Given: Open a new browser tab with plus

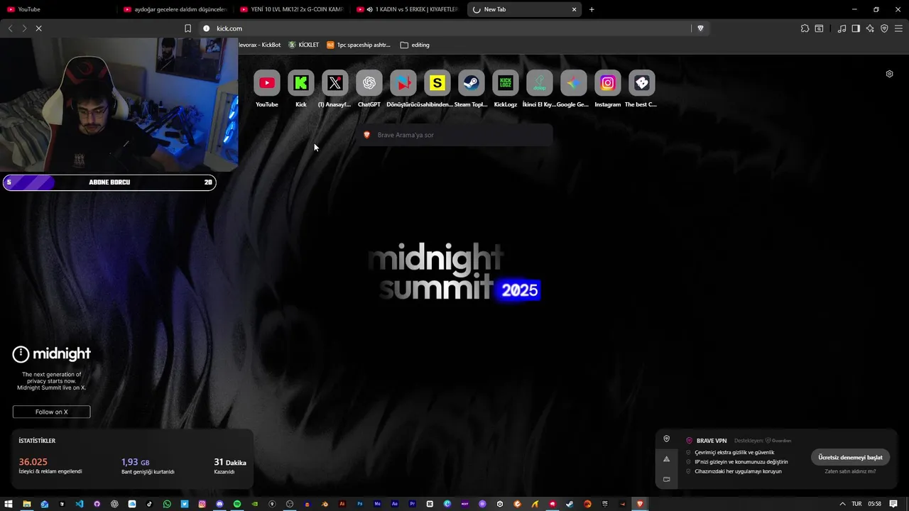Looking at the screenshot, I should tap(592, 9).
